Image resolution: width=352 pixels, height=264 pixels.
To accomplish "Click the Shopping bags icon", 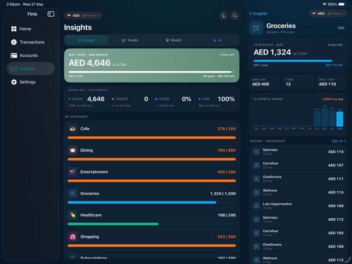I will point(73,237).
